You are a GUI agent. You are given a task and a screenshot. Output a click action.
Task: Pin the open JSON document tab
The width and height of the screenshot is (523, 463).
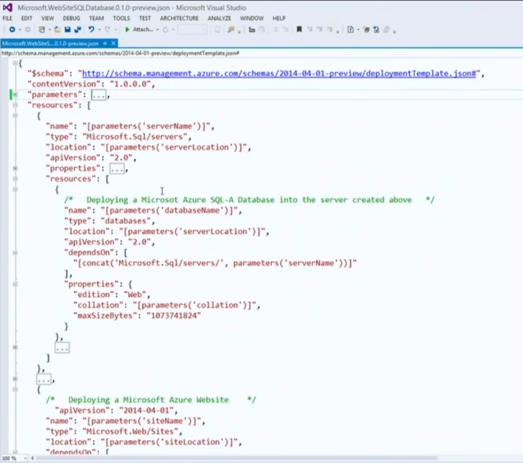click(105, 43)
